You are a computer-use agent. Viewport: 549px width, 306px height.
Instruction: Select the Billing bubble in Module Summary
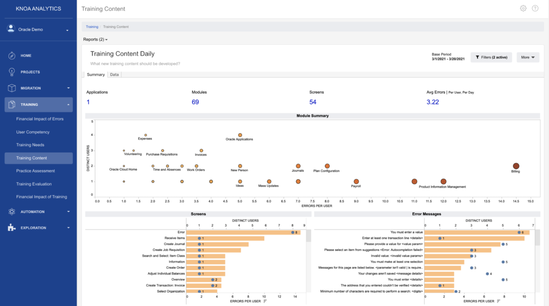tap(516, 166)
